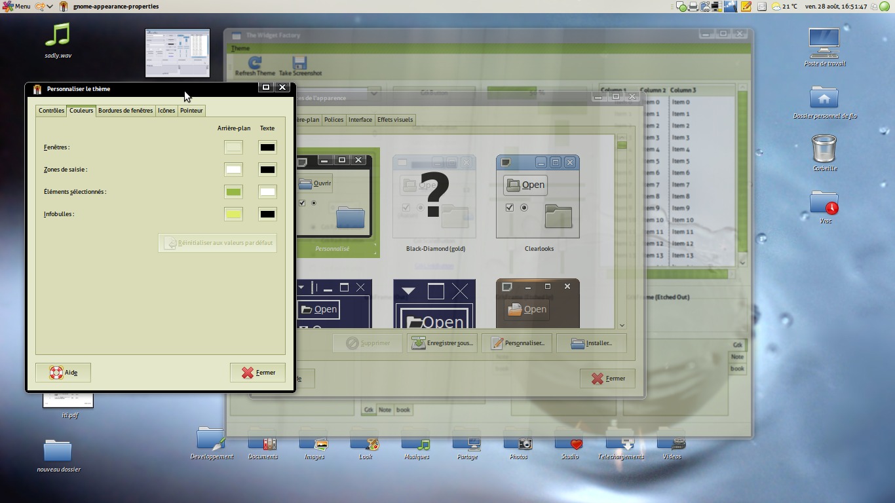Click the Personnaliser... button
This screenshot has height=503, width=895.
[x=517, y=343]
